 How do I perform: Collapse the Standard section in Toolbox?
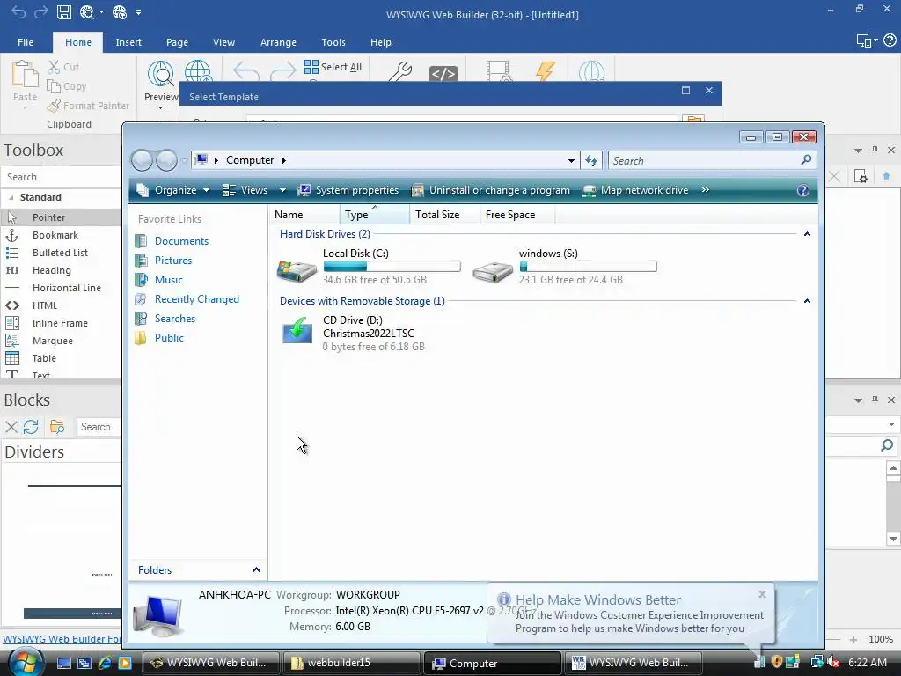[x=11, y=197]
